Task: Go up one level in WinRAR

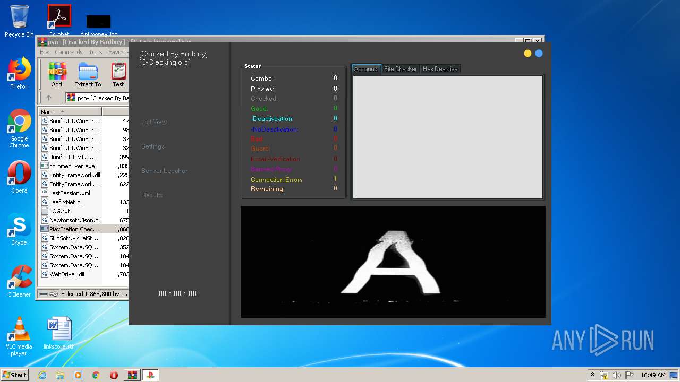Action: [x=49, y=98]
